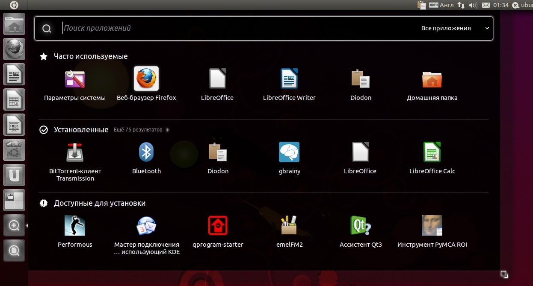533x286 pixels.
Task: Open the sound volume indicator
Action: (473, 5)
